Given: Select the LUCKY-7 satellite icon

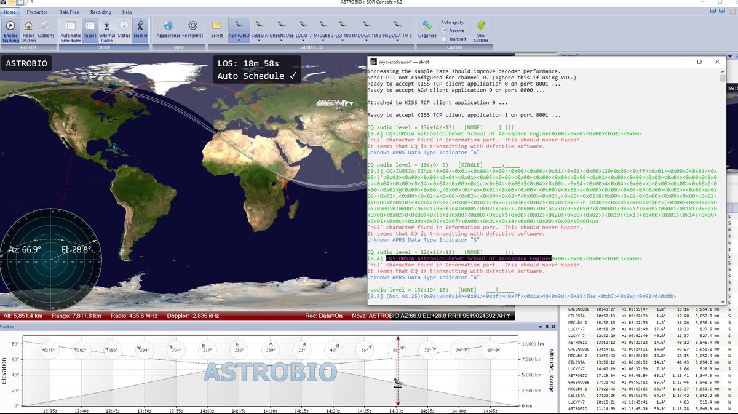Looking at the screenshot, I should pyautogui.click(x=303, y=25).
